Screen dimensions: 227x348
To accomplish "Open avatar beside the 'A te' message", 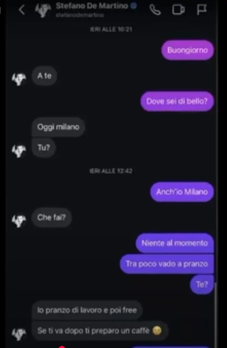I will click(x=19, y=79).
